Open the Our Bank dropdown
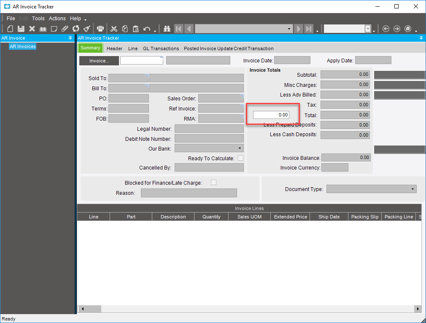426x323 pixels. (240, 148)
